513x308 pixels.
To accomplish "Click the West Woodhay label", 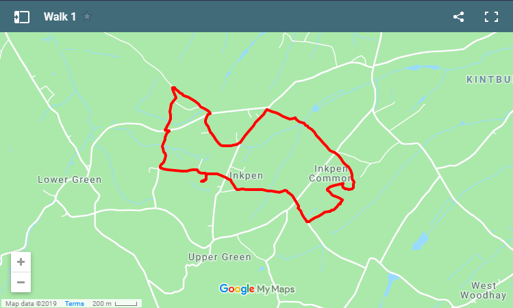I will pyautogui.click(x=484, y=290).
